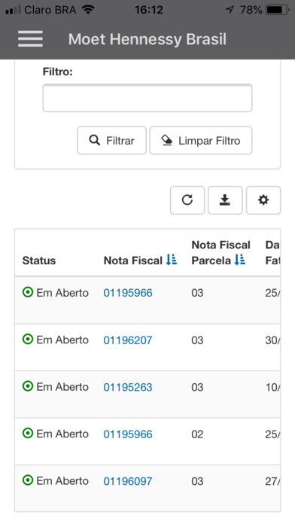
Task: Click Em Aberto text in 01195263 row
Action: pyautogui.click(x=62, y=387)
